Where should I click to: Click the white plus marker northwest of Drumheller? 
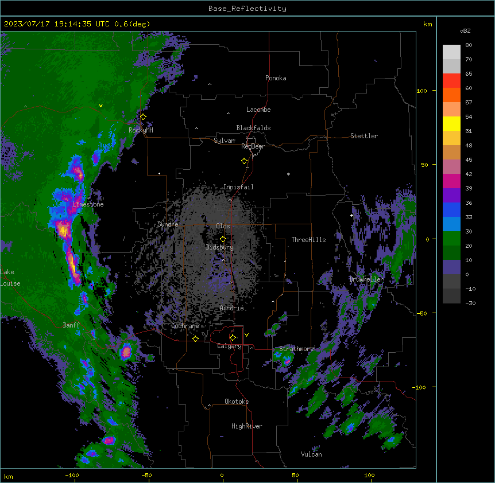tap(351, 215)
